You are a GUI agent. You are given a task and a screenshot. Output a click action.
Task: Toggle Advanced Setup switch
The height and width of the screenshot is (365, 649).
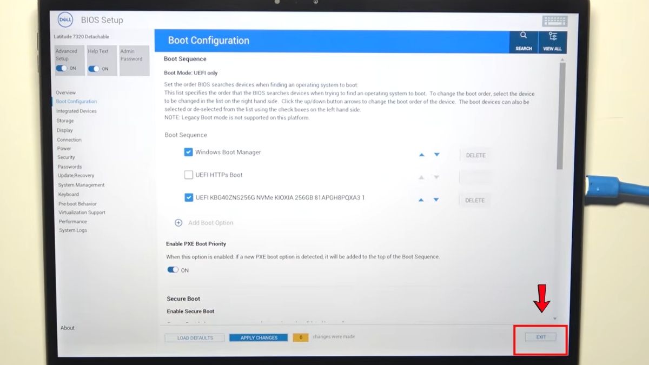(x=62, y=69)
